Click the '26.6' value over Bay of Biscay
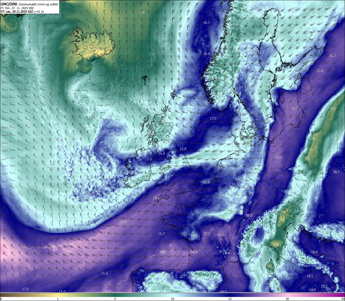This screenshot has height=301, width=345. (163, 252)
